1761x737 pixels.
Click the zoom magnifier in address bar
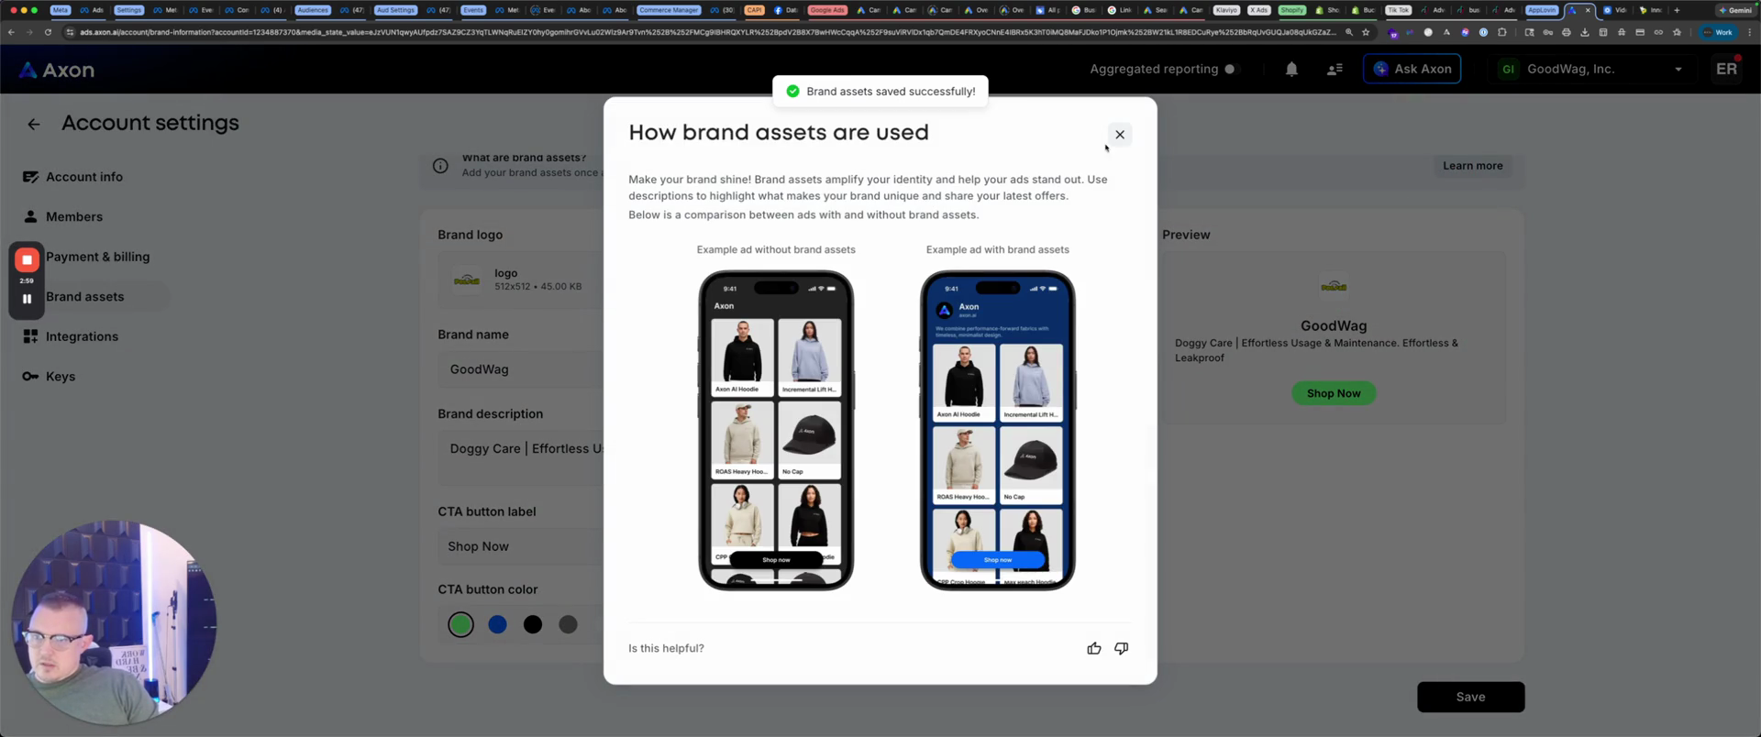(1348, 32)
